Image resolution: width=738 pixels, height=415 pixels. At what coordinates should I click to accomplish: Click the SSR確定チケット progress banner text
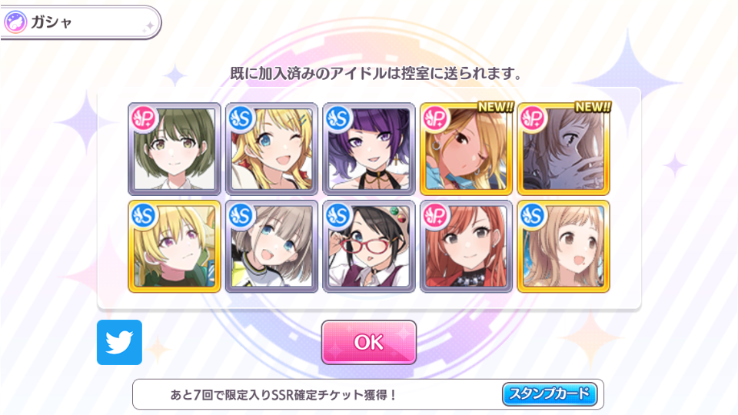[284, 394]
